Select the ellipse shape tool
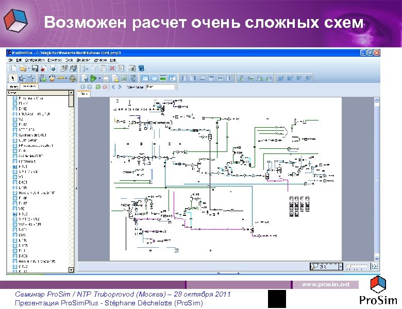402x309 pixels. pyautogui.click(x=154, y=78)
